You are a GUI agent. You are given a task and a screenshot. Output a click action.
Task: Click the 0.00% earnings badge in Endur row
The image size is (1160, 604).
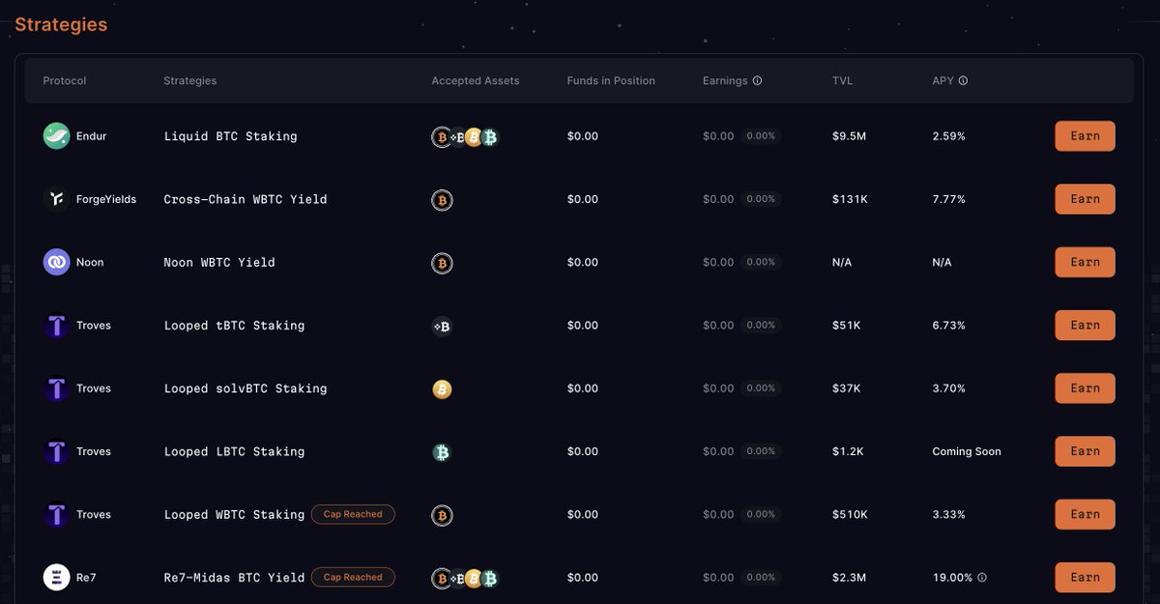[x=761, y=136]
